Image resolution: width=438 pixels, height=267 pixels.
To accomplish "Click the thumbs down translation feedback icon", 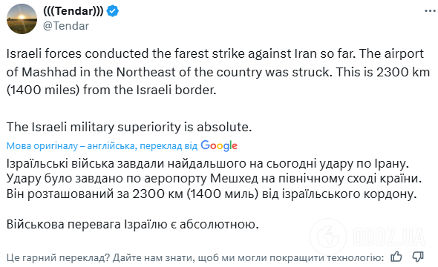I will tap(418, 257).
